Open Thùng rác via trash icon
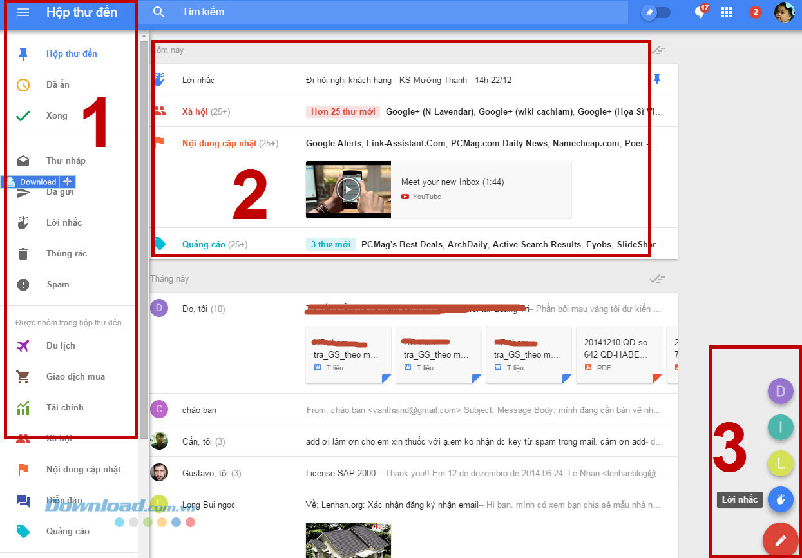The image size is (802, 558). pos(23,253)
